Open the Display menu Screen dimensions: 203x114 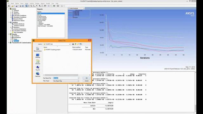[37, 3]
